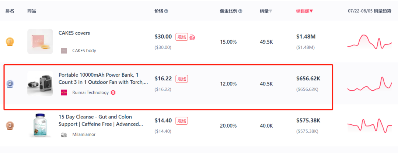Click the Ruimai Technology shop logo
This screenshot has height=153, width=398.
(x=64, y=92)
